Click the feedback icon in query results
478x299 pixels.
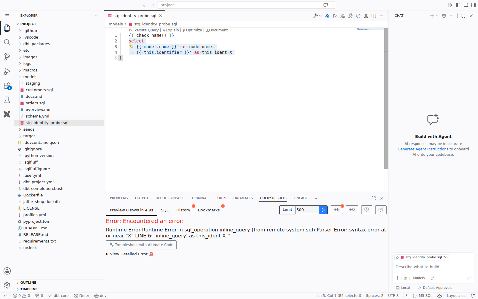pos(381,210)
